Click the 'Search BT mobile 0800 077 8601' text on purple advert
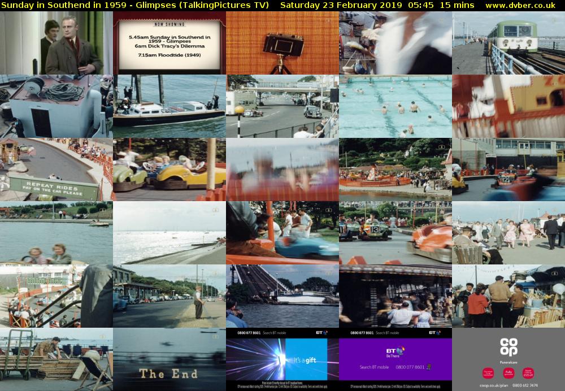Viewport: 565px width, 391px height. (x=395, y=367)
